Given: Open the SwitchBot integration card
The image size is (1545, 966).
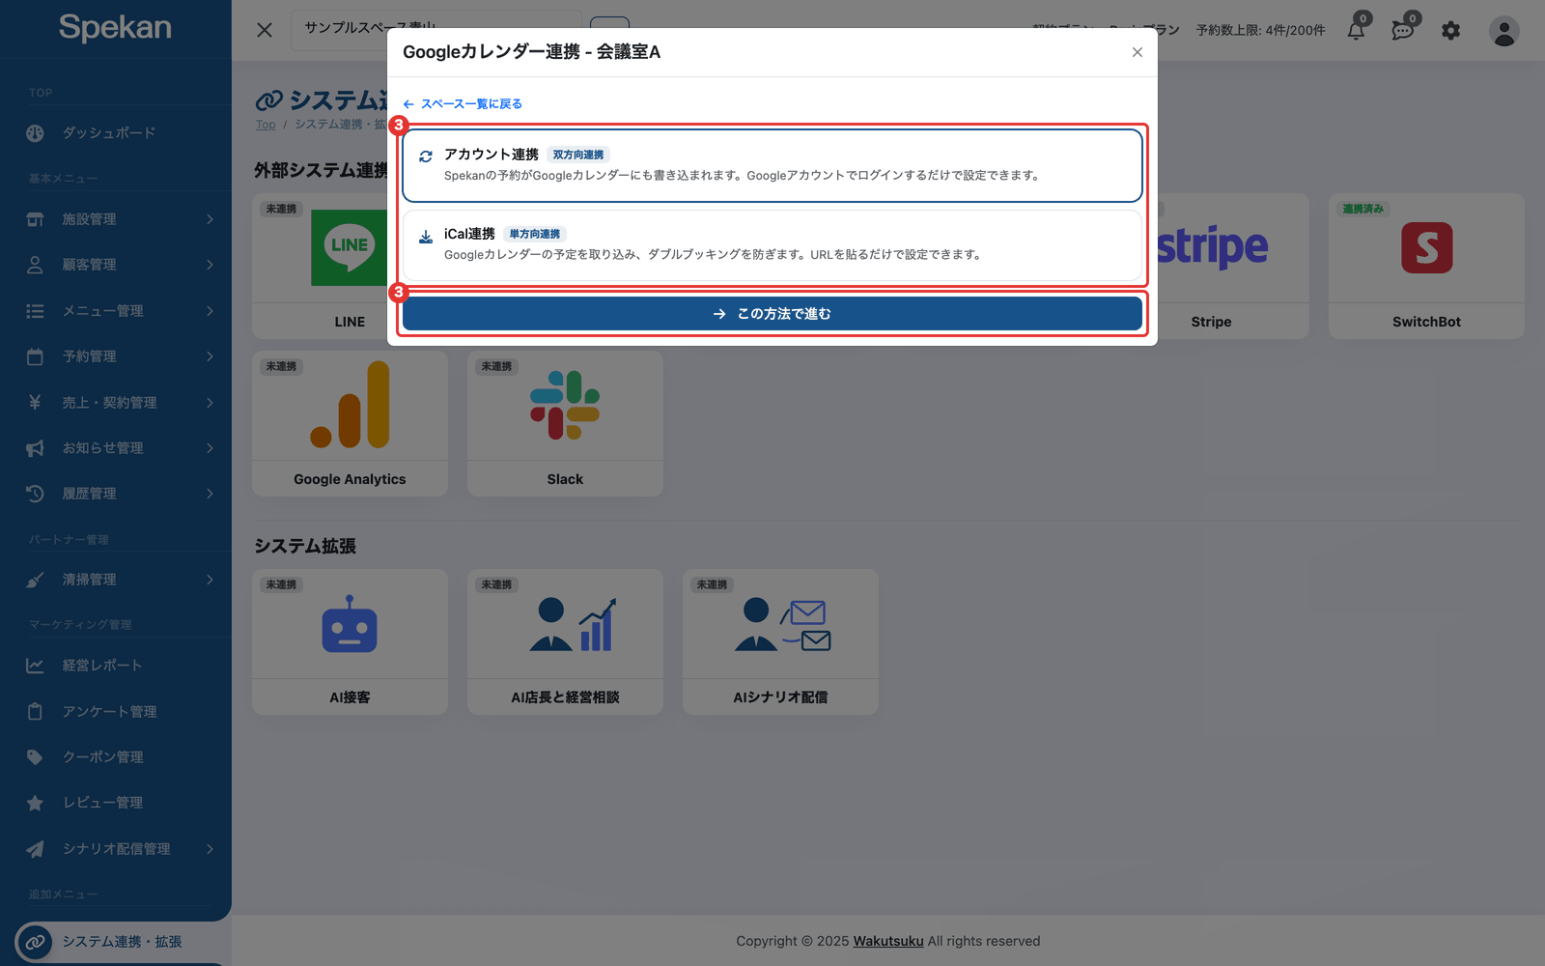Looking at the screenshot, I should [1426, 266].
